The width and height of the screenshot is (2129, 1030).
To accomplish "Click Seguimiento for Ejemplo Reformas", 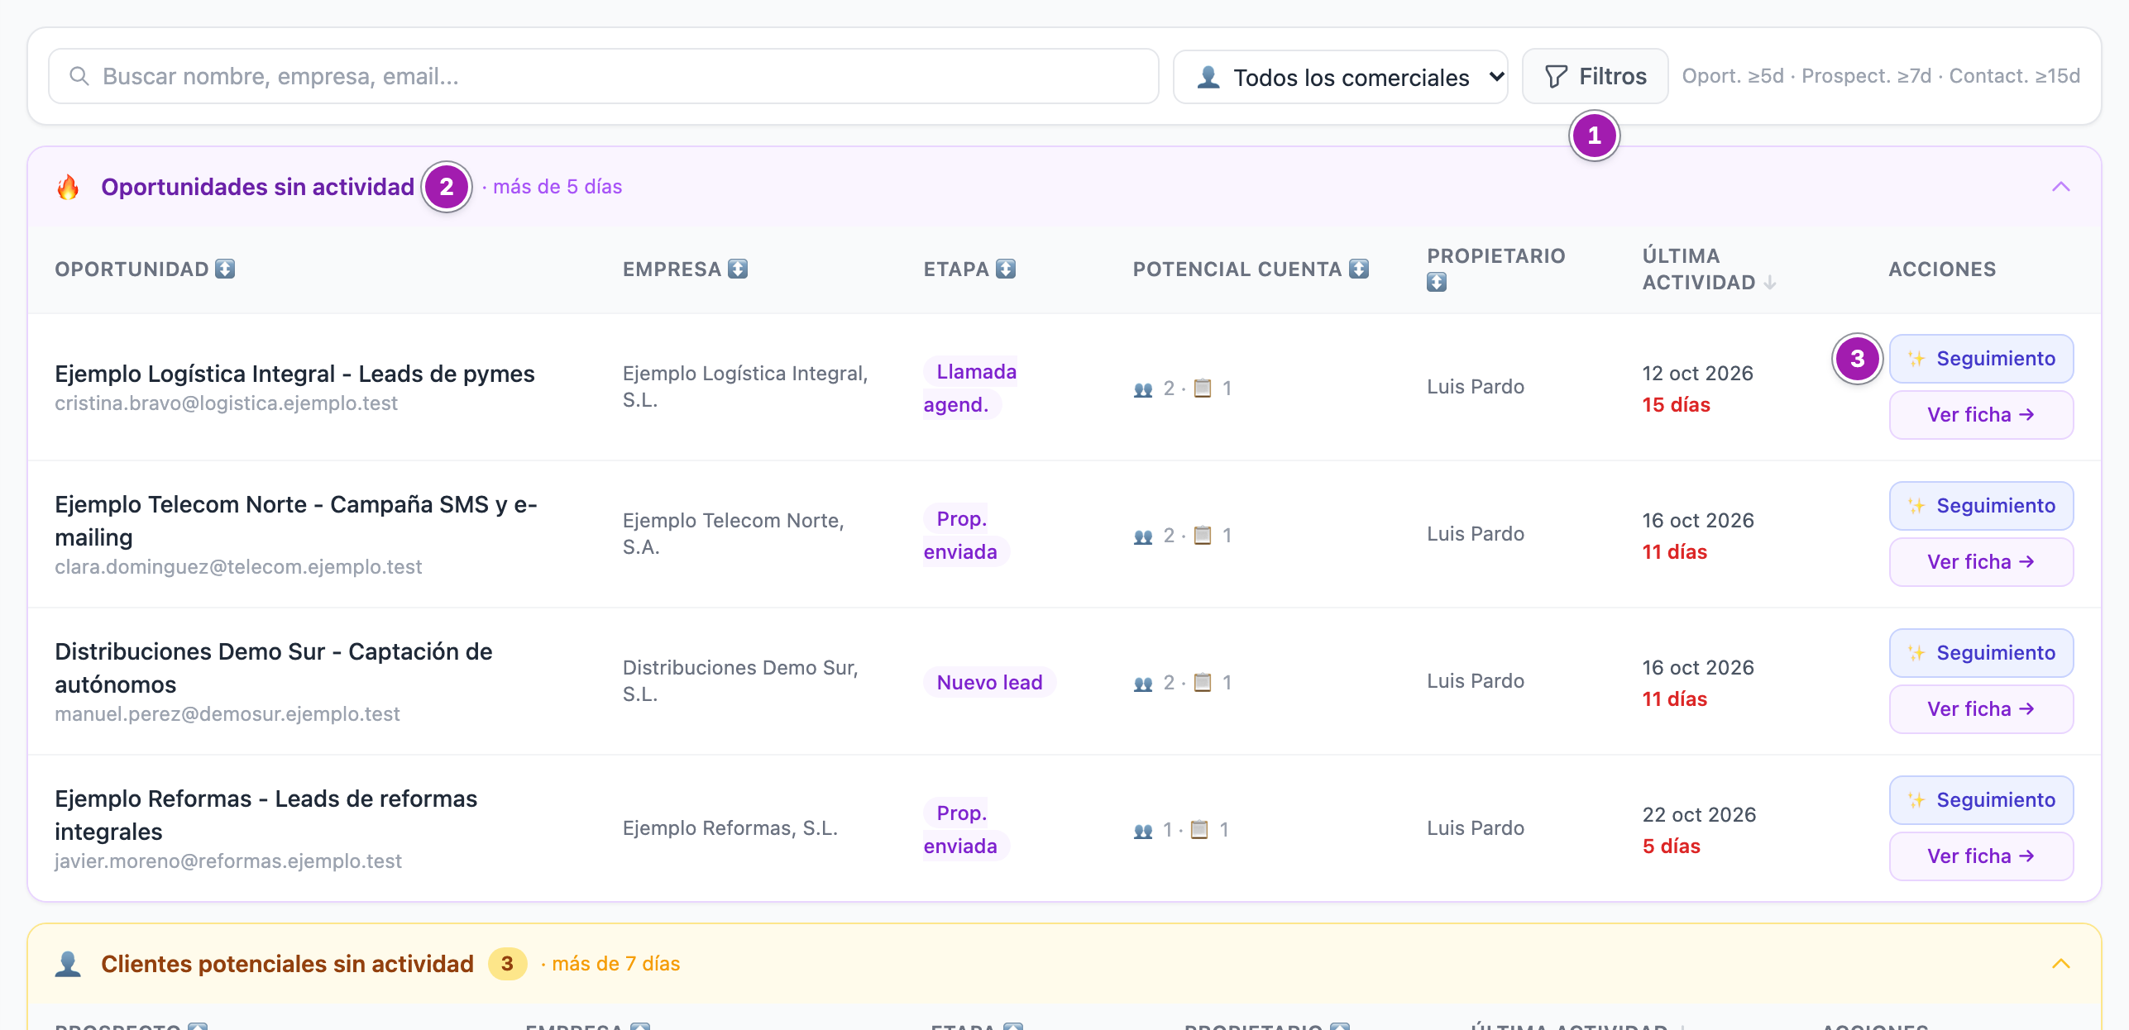I will tap(1982, 800).
